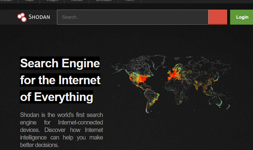Click the Shodan wordmark text
The height and width of the screenshot is (150, 253).
pyautogui.click(x=39, y=17)
